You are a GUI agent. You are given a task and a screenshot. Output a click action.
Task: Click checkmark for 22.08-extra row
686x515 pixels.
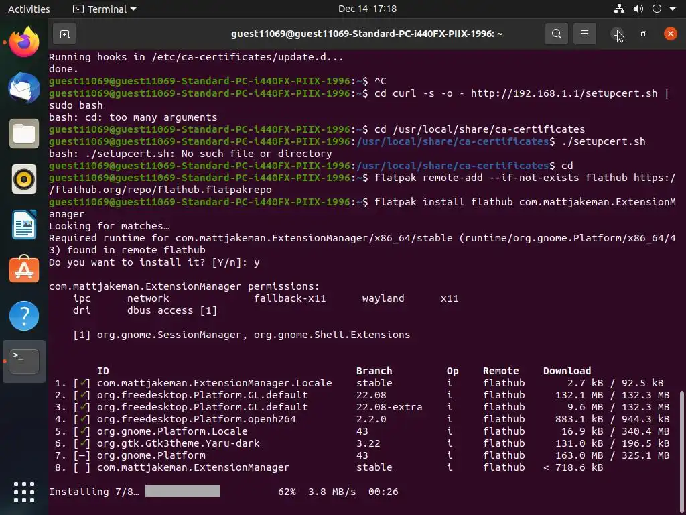(x=82, y=407)
